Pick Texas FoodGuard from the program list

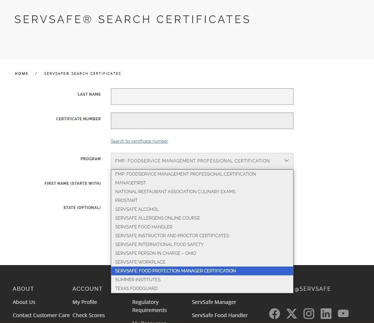[136, 289]
